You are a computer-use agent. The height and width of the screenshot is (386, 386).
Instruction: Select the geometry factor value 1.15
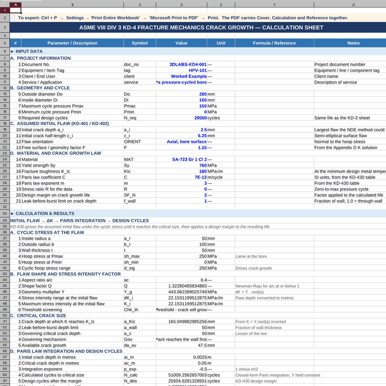(x=181, y=148)
